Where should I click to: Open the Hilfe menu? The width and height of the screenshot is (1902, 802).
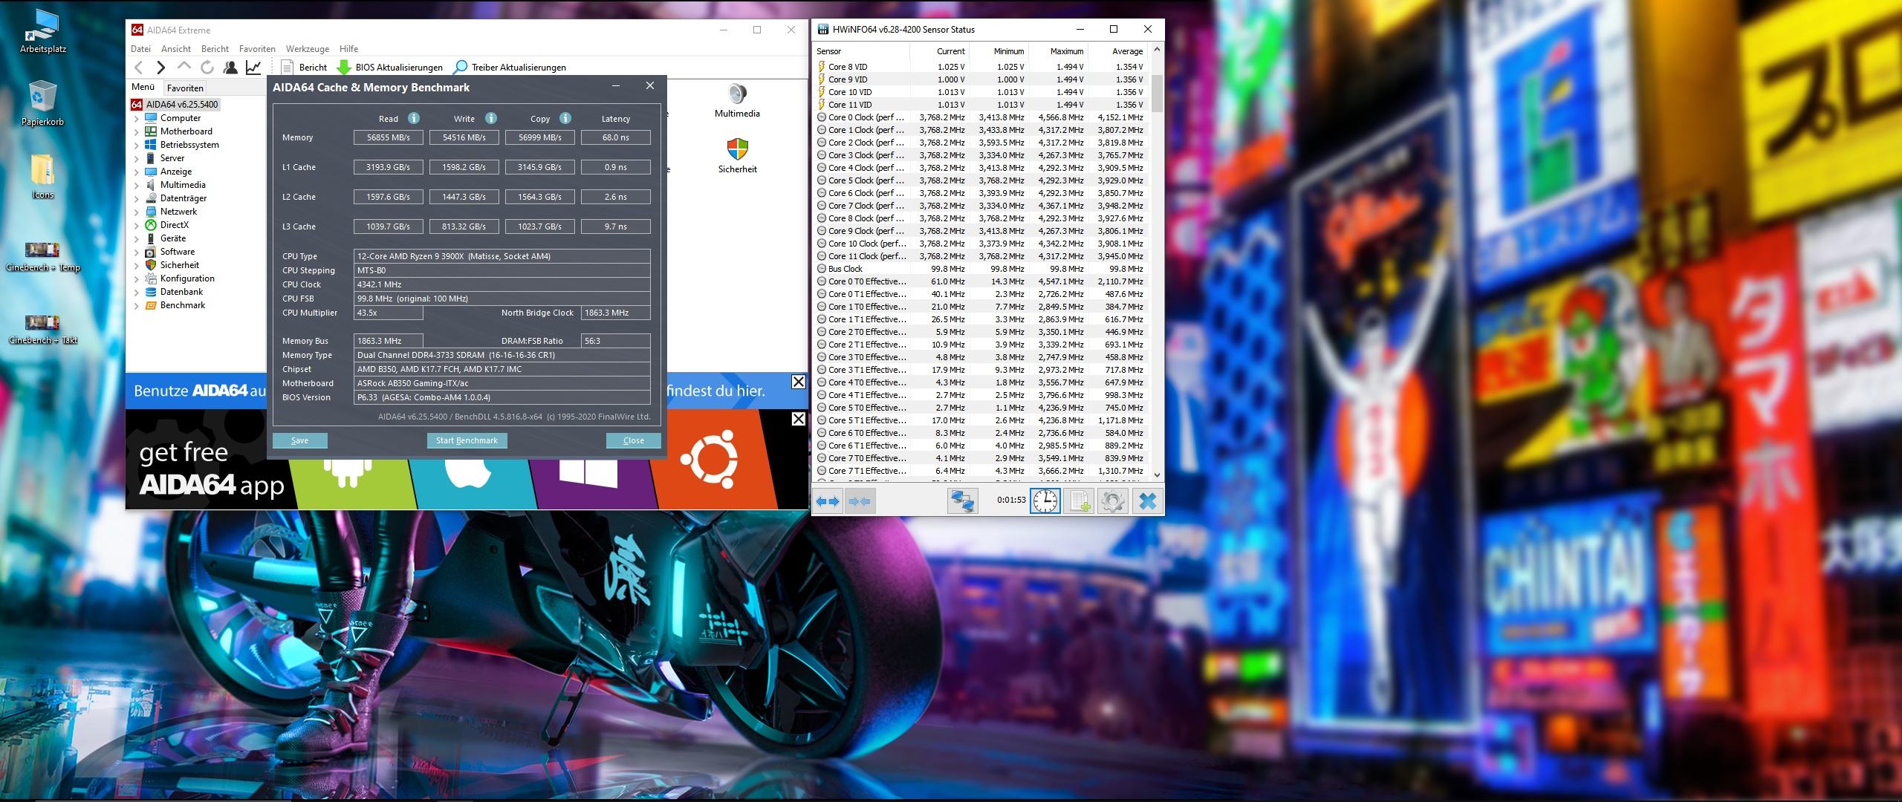pos(348,49)
